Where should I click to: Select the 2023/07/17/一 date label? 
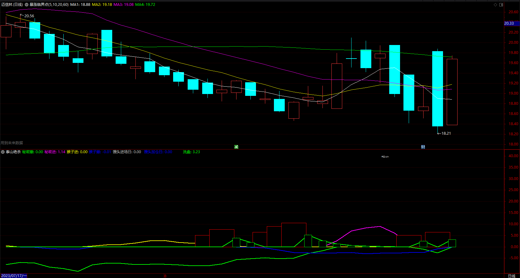pos(14,276)
